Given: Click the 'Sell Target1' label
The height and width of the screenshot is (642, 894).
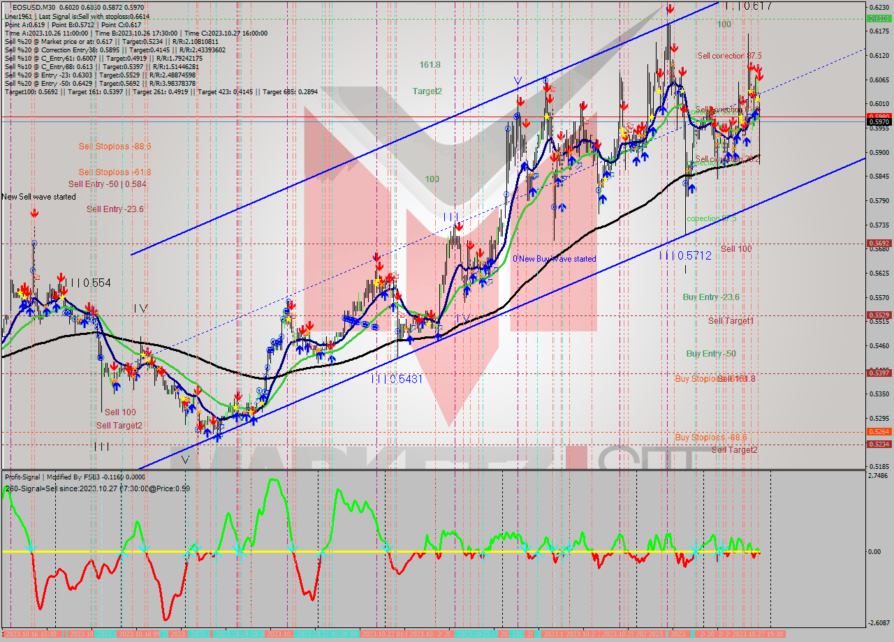Looking at the screenshot, I should [x=731, y=321].
